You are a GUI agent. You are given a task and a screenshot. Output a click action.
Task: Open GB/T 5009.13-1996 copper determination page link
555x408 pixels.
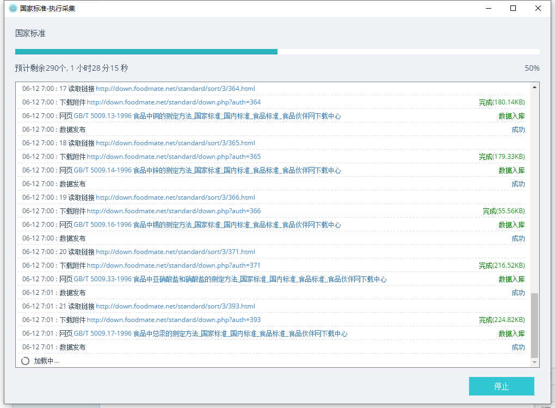pos(207,116)
